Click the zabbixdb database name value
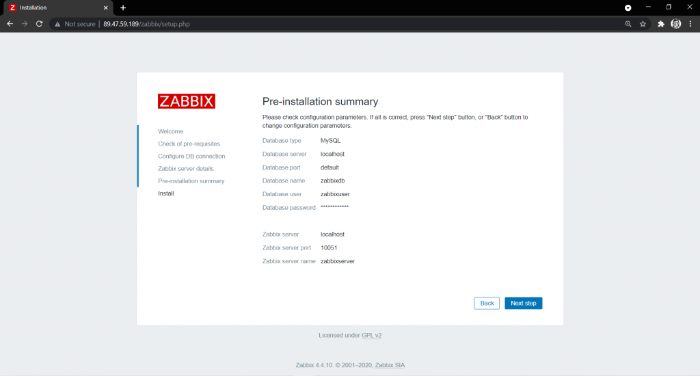The height and width of the screenshot is (376, 700). tap(333, 181)
